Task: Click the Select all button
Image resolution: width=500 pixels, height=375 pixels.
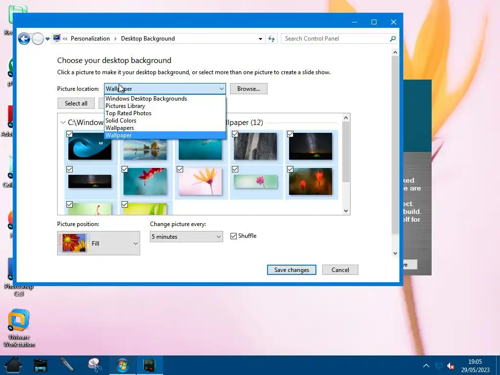Action: click(76, 104)
